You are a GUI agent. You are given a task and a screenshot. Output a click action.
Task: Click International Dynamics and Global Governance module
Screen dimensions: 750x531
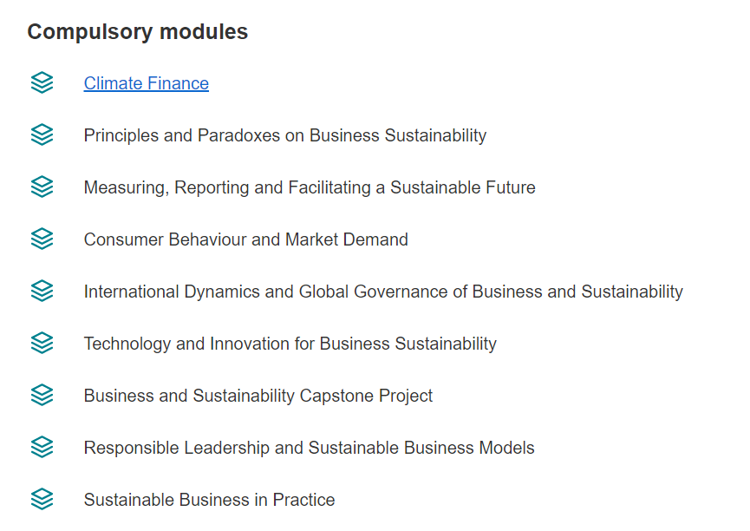coord(382,292)
